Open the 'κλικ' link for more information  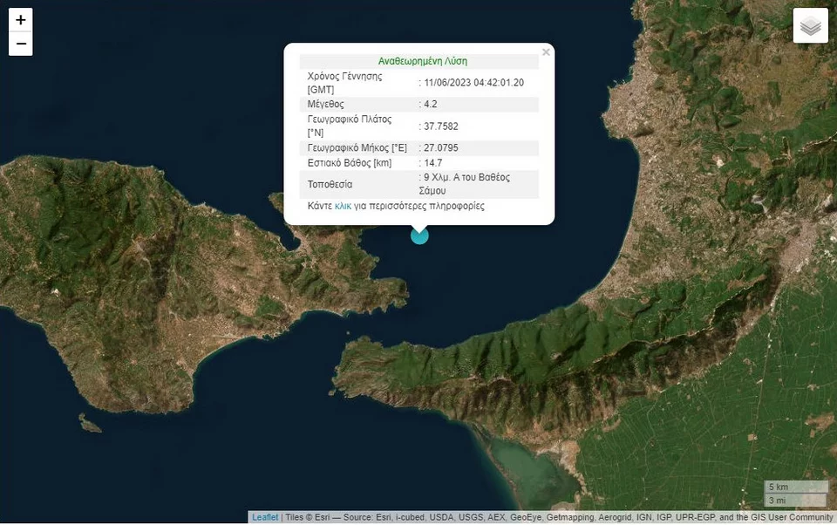pos(343,207)
